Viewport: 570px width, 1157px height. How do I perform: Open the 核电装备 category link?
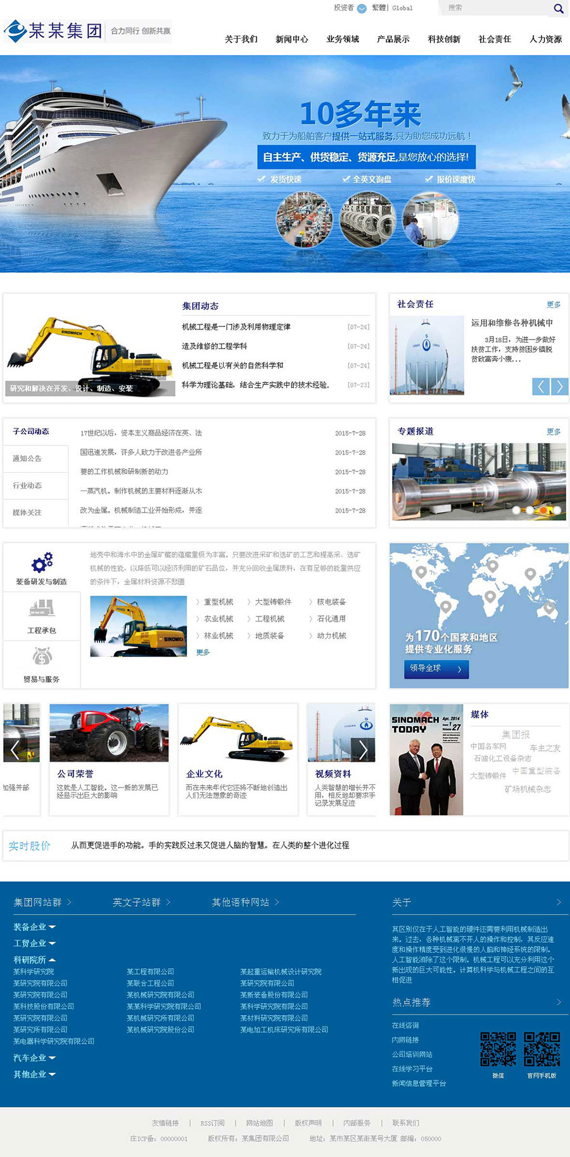coord(331,602)
